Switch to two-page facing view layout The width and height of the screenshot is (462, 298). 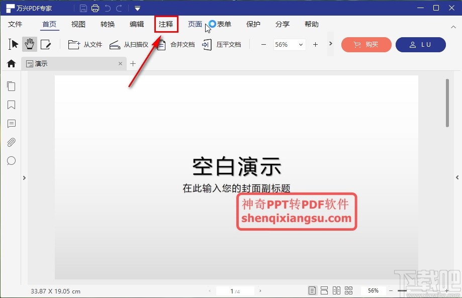(337, 290)
